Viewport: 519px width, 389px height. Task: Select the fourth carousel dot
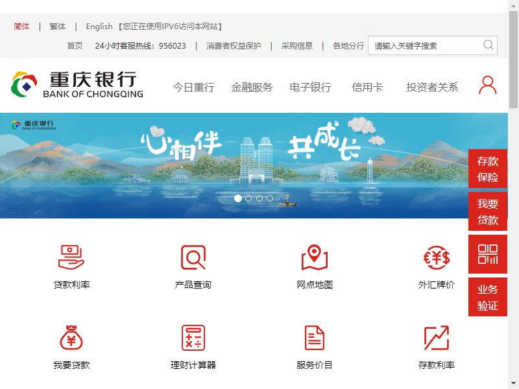pyautogui.click(x=270, y=198)
